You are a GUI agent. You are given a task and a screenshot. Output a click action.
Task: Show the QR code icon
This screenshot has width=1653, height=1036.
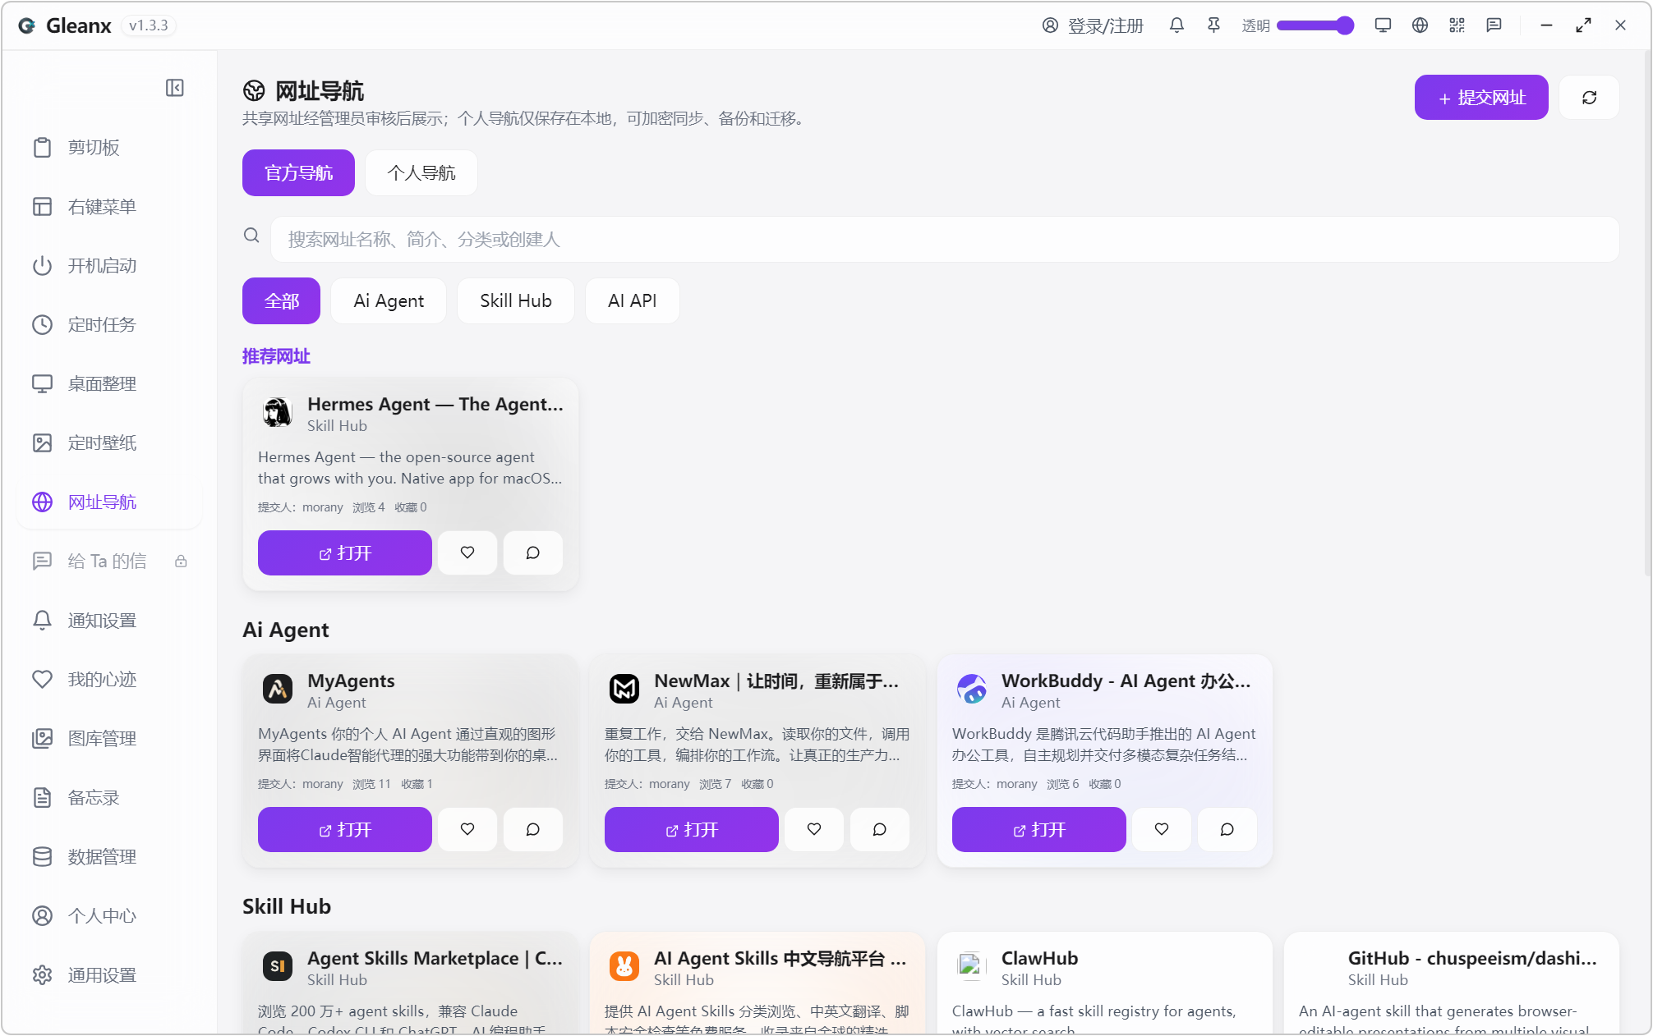pos(1457,25)
